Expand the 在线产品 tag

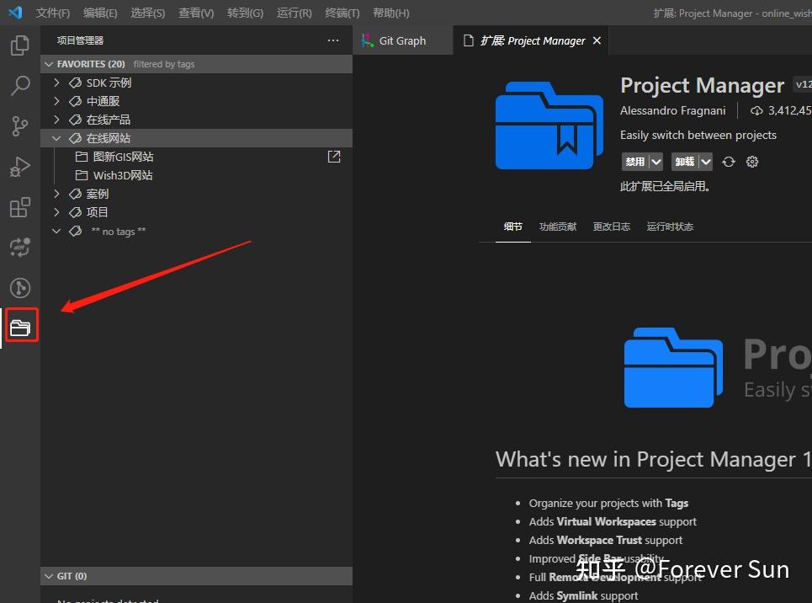tap(56, 120)
